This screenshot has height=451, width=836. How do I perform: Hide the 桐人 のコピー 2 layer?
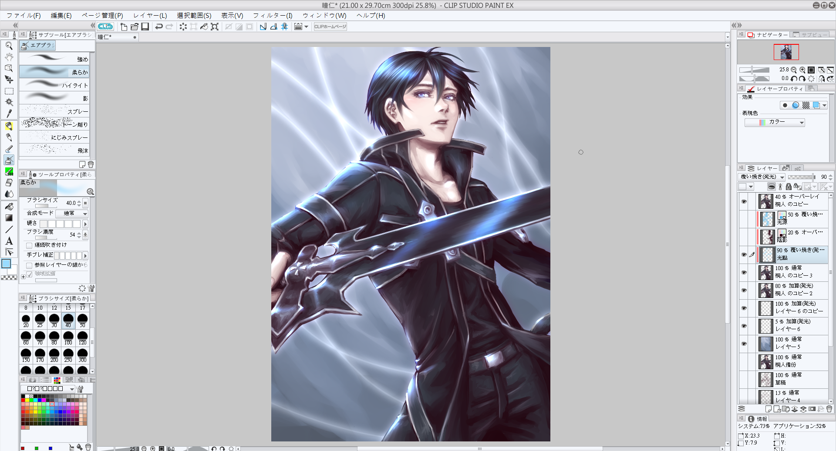(744, 290)
